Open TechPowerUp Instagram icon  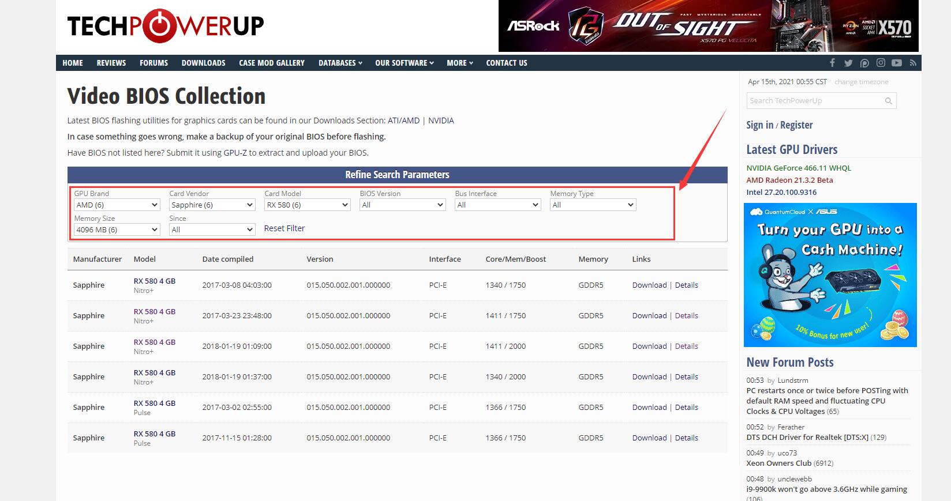pyautogui.click(x=881, y=63)
